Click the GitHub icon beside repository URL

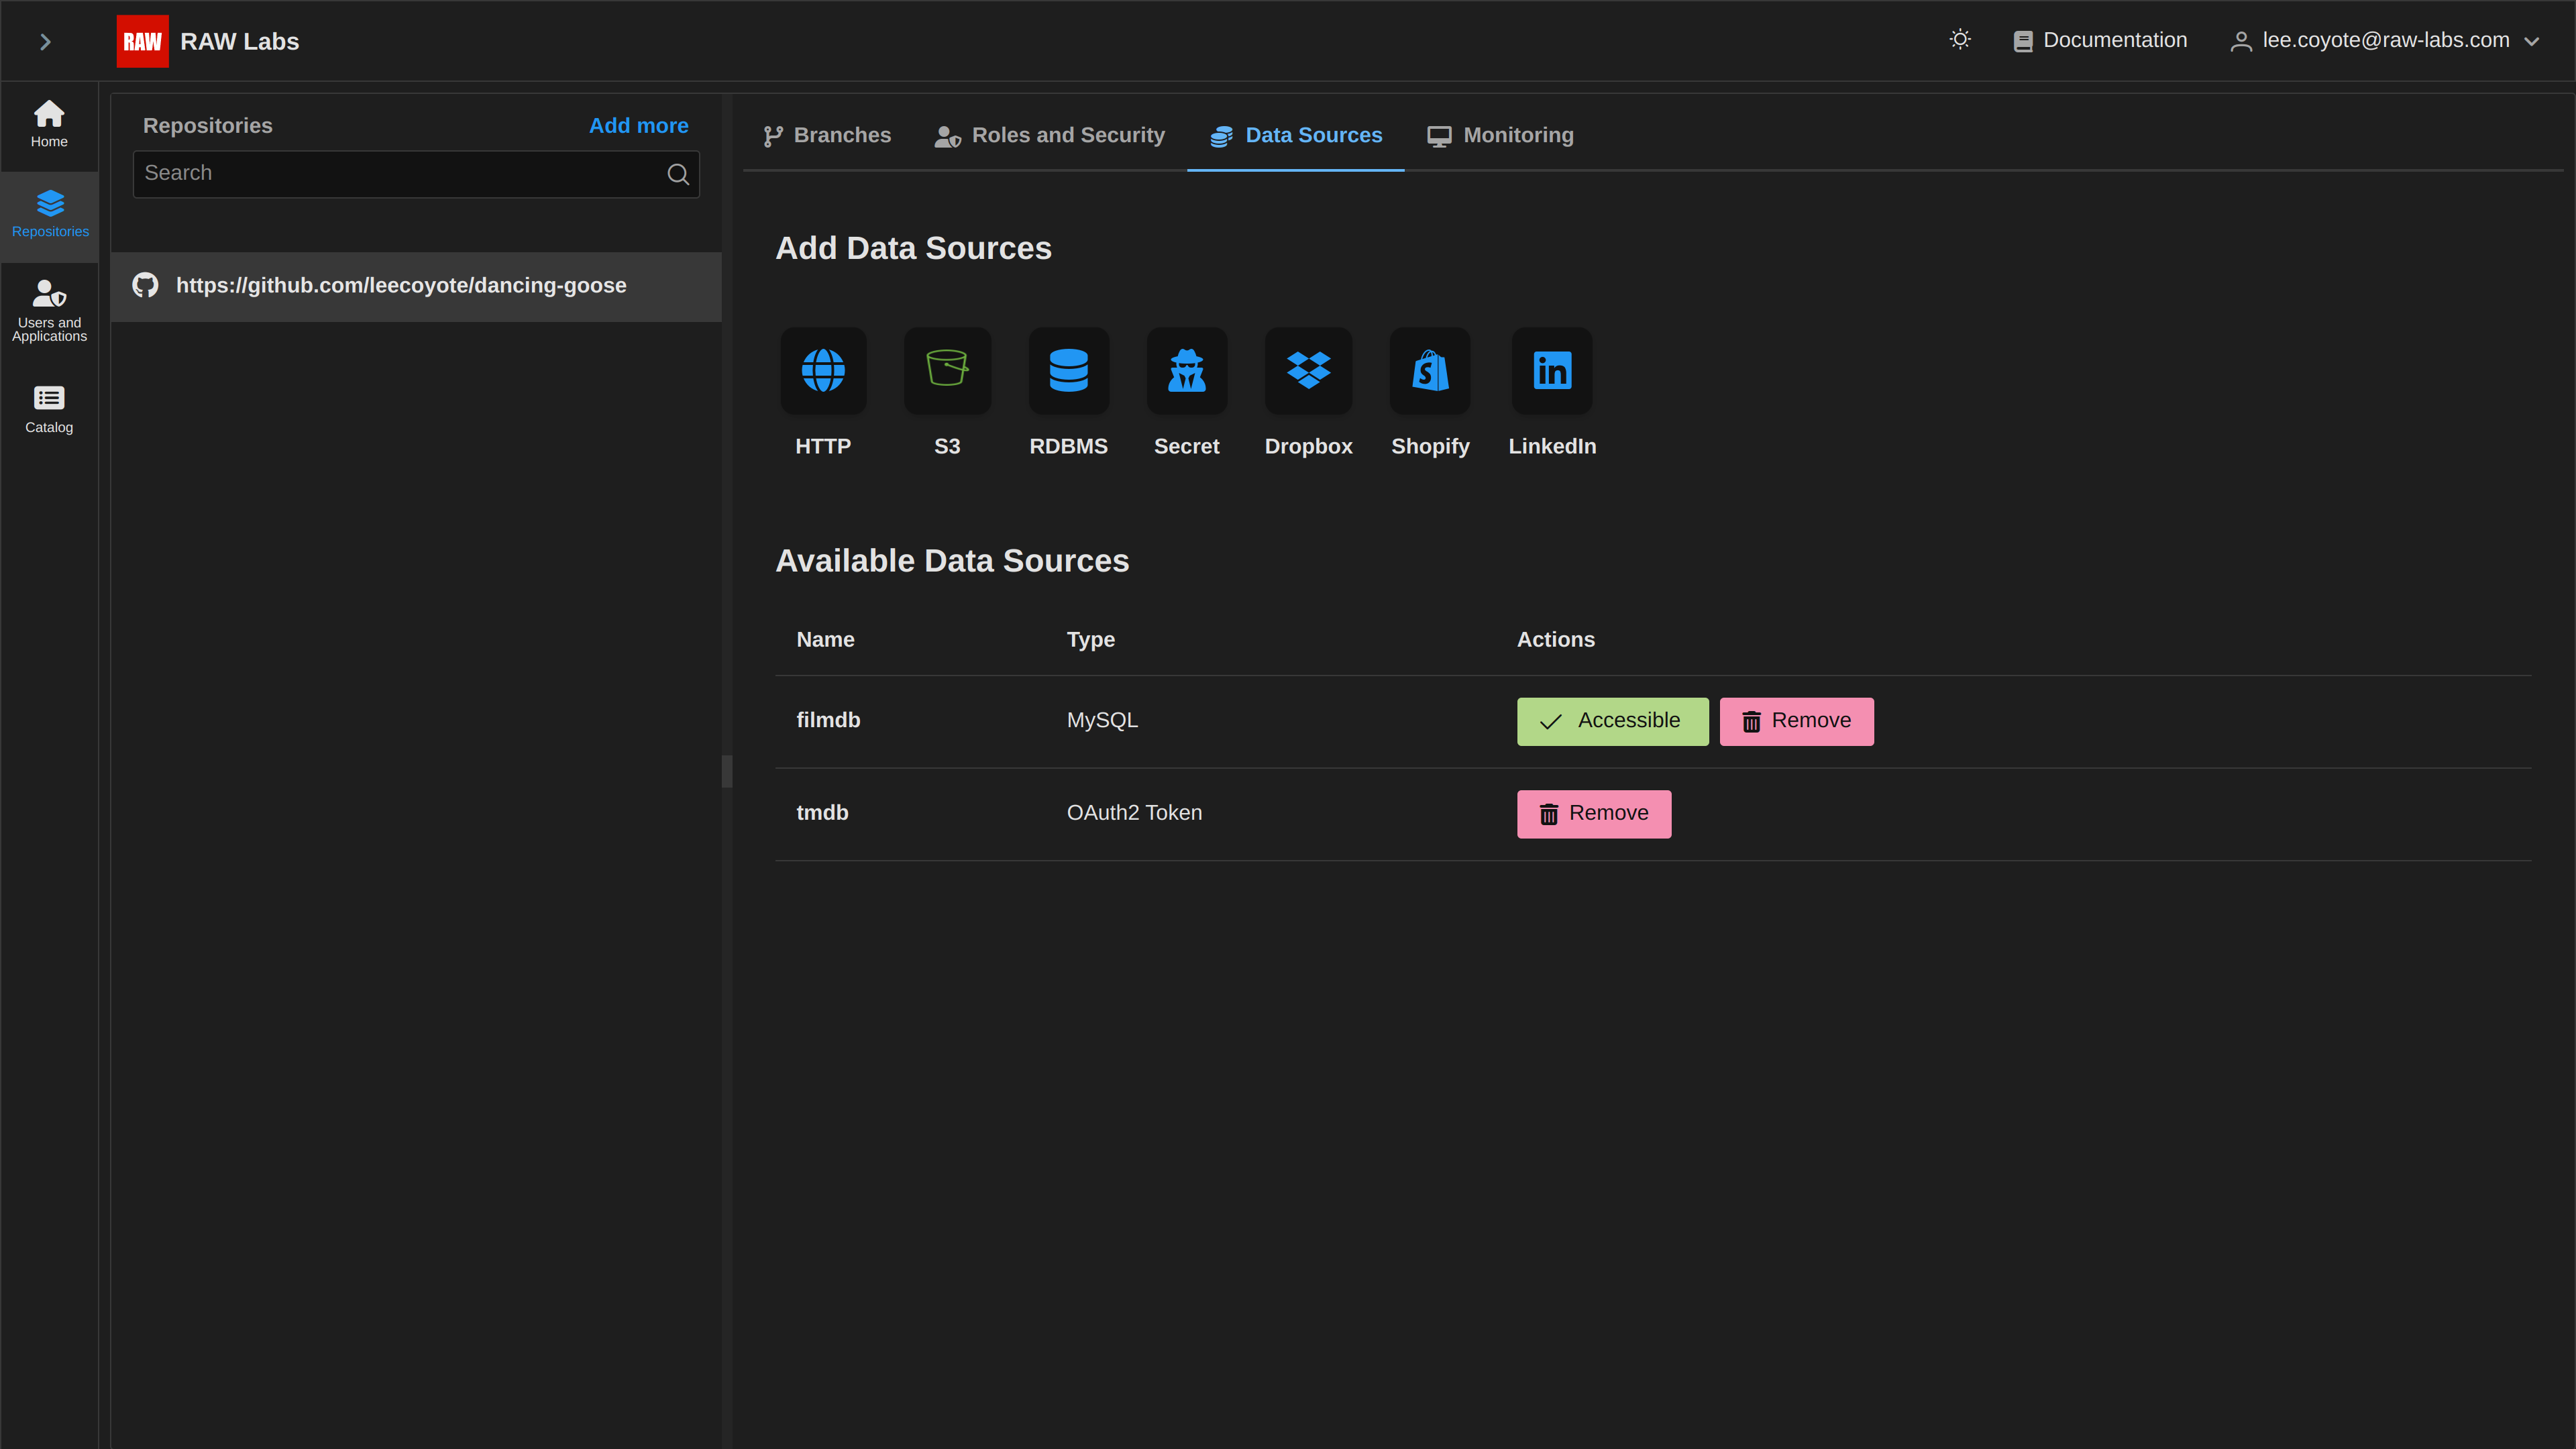[145, 285]
